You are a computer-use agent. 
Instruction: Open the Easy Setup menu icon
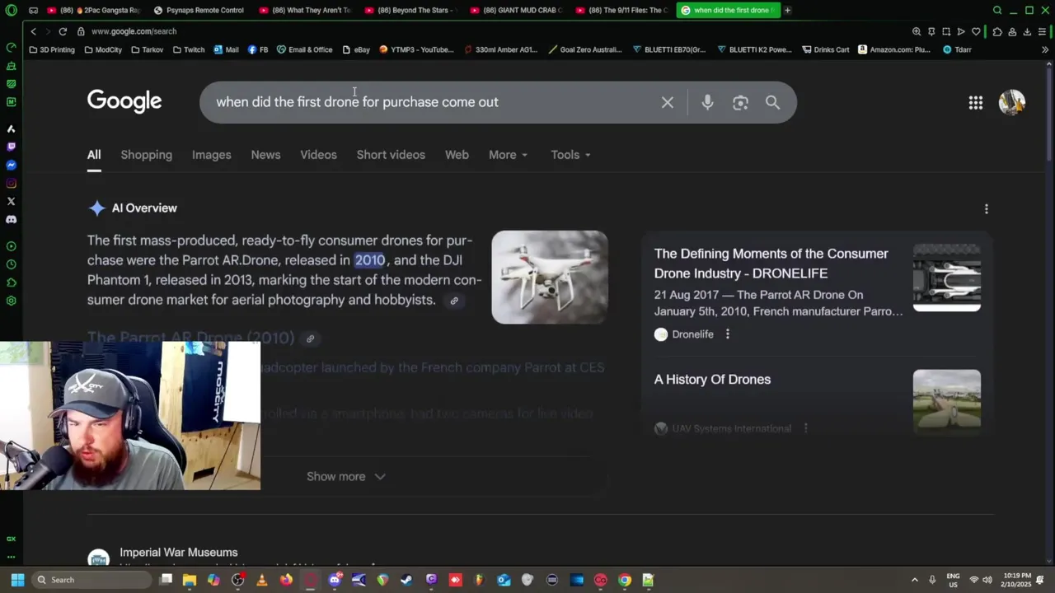pyautogui.click(x=1042, y=31)
